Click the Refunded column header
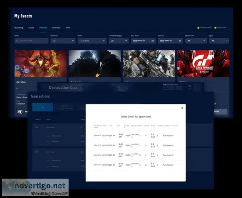 tap(175, 126)
